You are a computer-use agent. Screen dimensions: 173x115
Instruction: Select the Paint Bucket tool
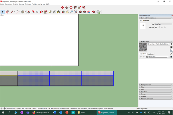tap(58, 12)
